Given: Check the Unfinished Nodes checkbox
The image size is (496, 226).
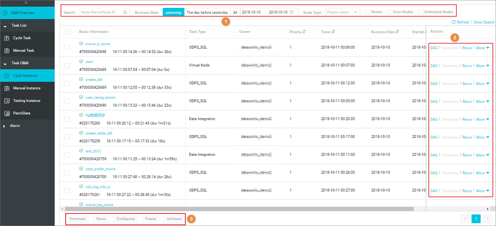Looking at the screenshot, I should [x=421, y=12].
